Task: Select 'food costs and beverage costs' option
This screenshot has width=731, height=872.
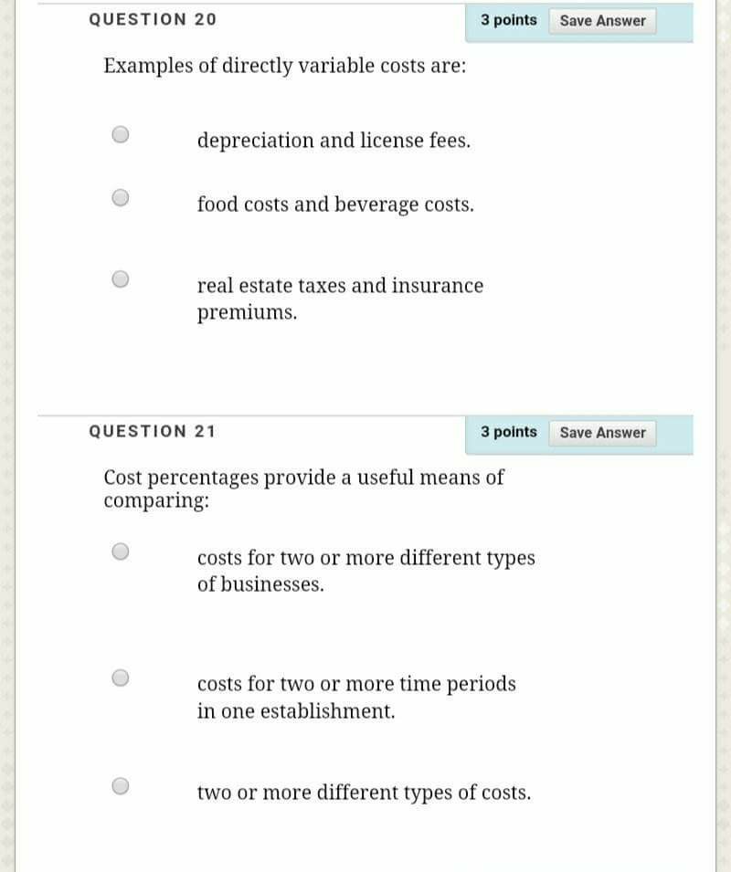Action: pos(119,196)
